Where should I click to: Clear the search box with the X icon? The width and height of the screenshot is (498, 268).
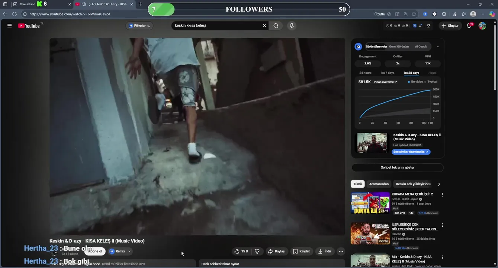click(x=264, y=26)
